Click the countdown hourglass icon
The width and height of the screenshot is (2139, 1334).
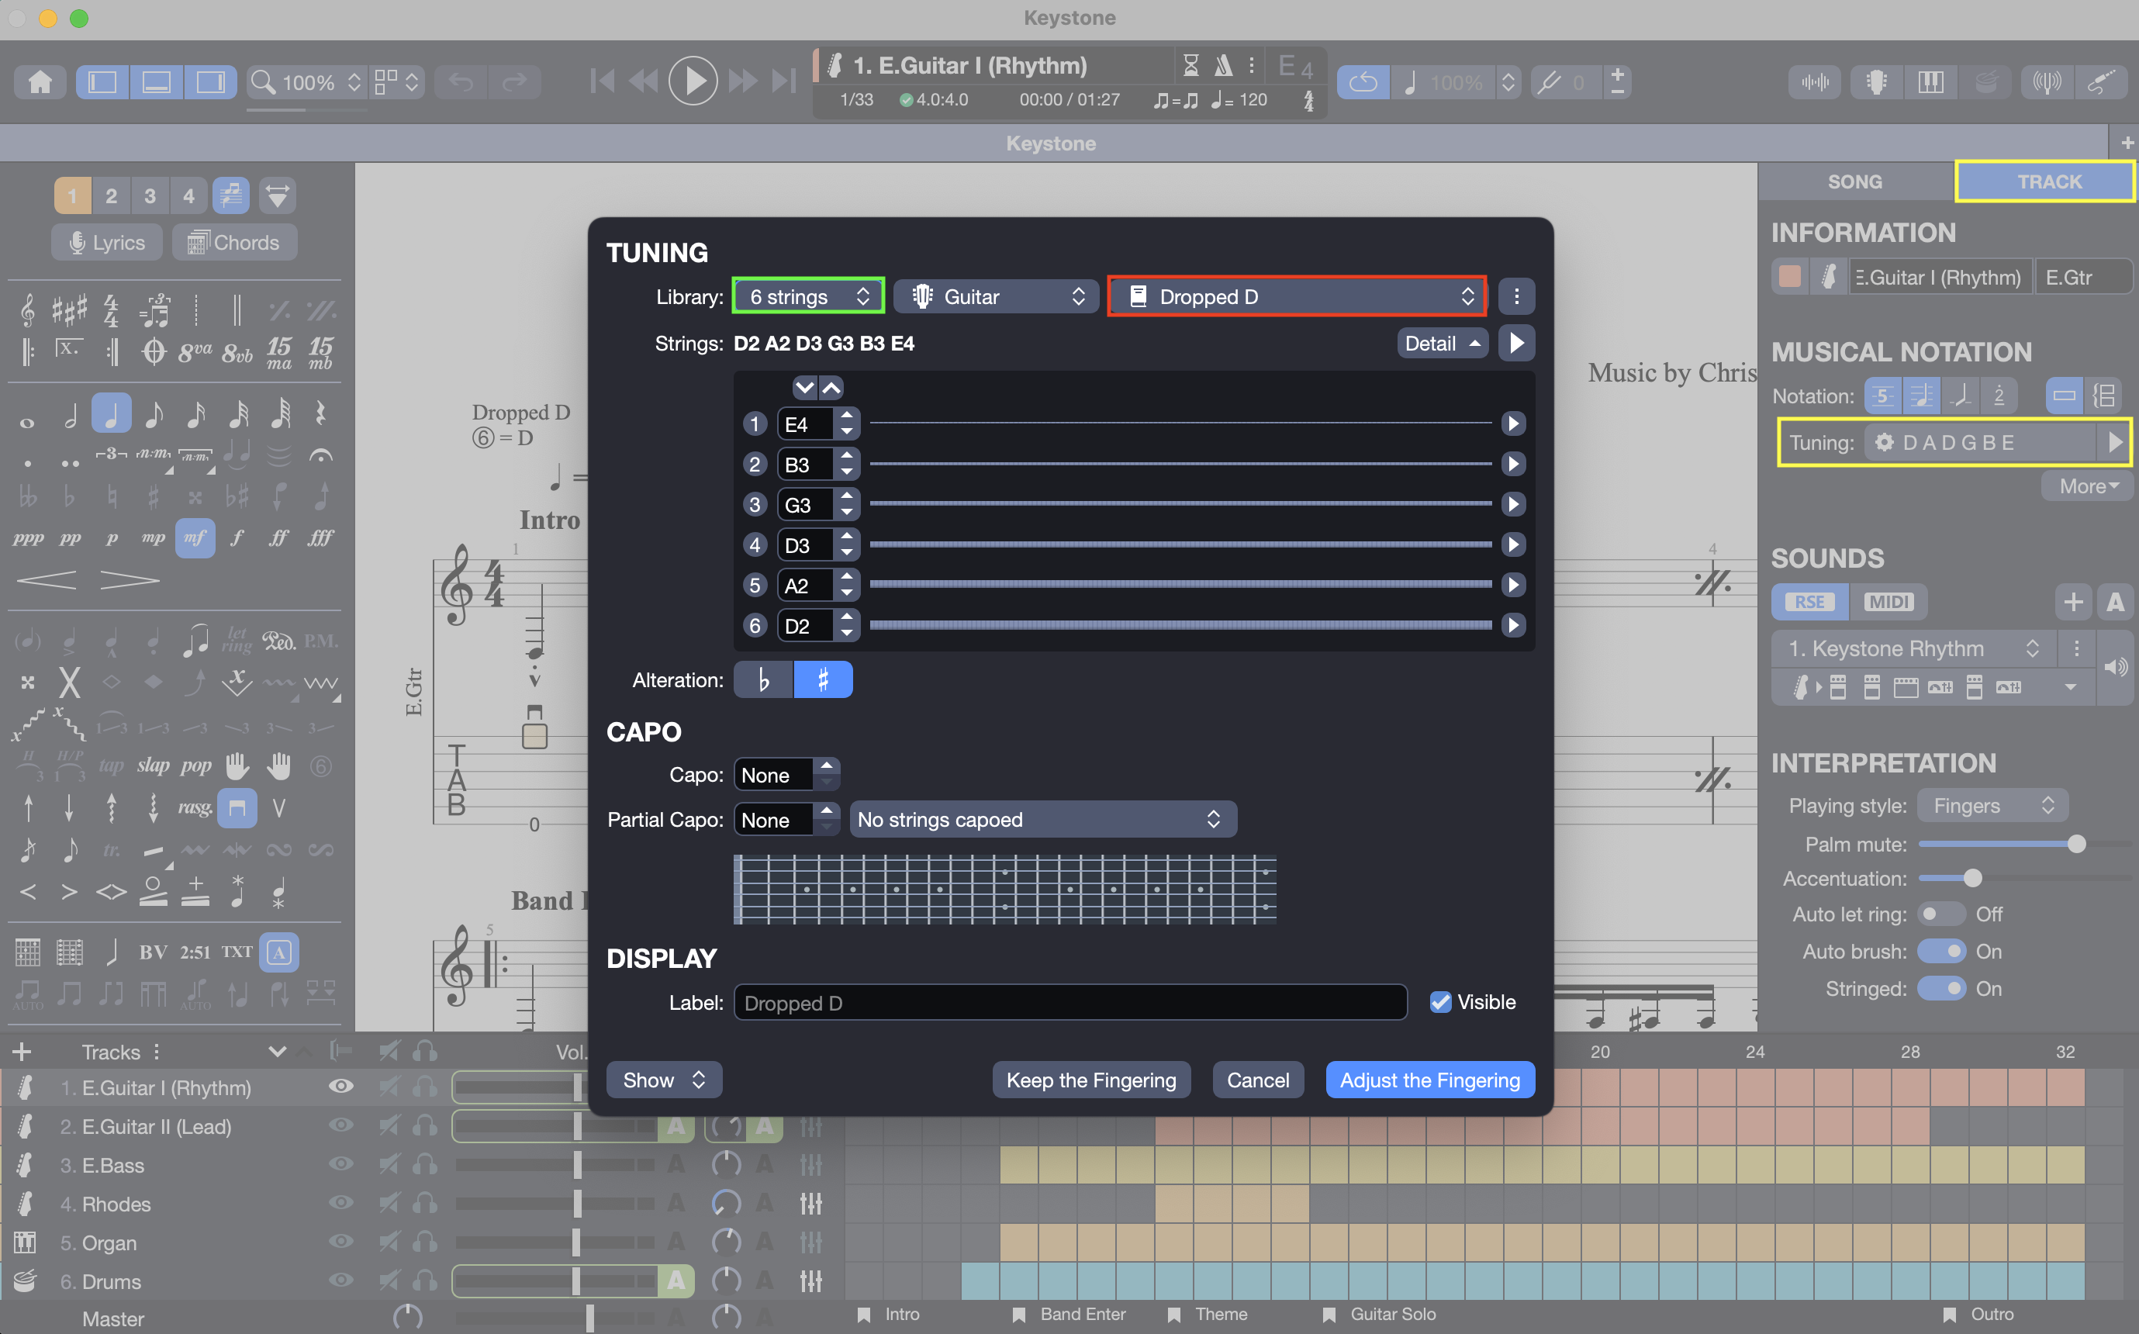(x=1190, y=65)
